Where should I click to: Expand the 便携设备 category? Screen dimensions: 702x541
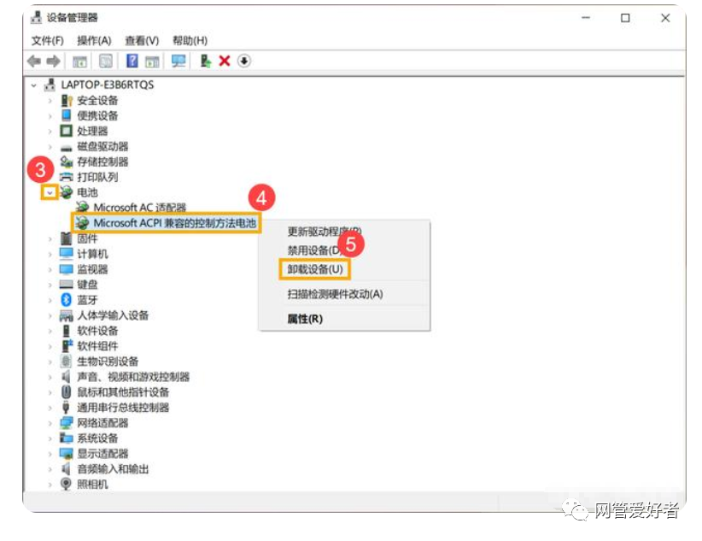[x=50, y=115]
